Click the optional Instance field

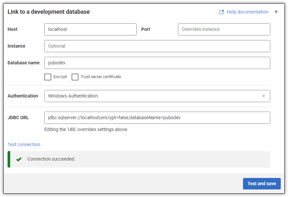pos(157,46)
